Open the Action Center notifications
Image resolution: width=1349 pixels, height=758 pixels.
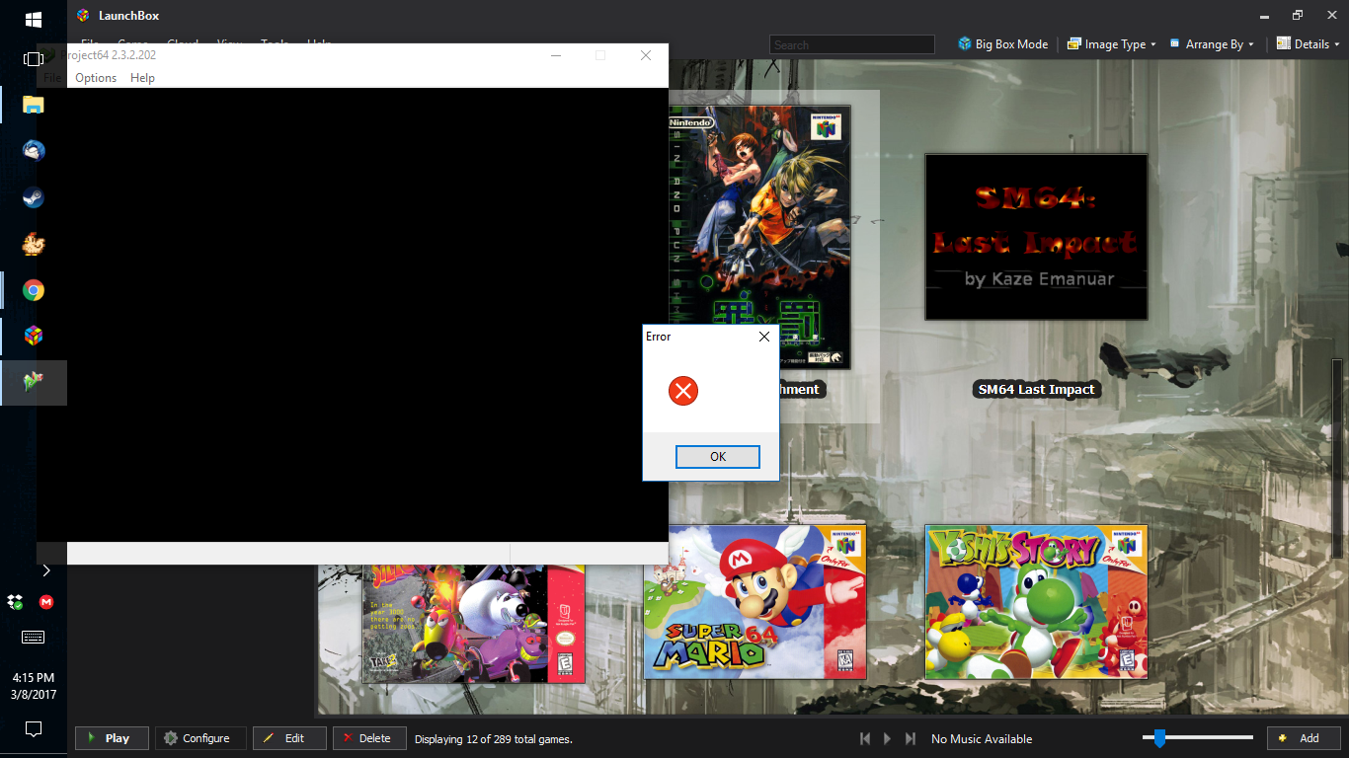pyautogui.click(x=33, y=729)
